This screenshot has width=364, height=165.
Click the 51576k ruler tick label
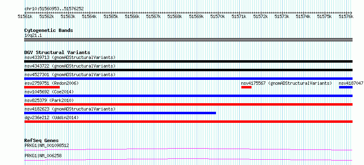click(346, 16)
